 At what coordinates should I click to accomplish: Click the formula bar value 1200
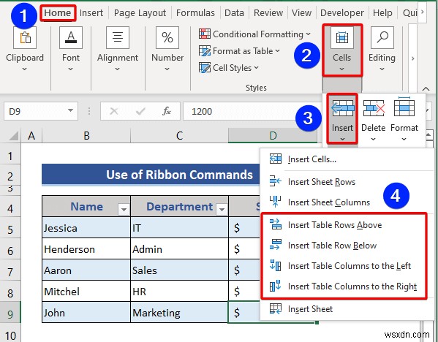pos(202,111)
